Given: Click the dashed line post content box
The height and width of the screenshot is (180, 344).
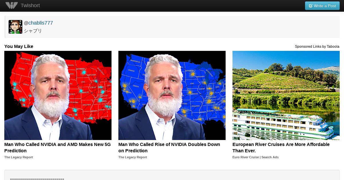Looking at the screenshot, I should pyautogui.click(x=172, y=175).
